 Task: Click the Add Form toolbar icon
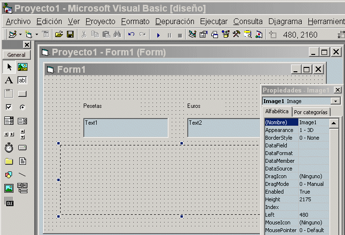tap(28, 34)
